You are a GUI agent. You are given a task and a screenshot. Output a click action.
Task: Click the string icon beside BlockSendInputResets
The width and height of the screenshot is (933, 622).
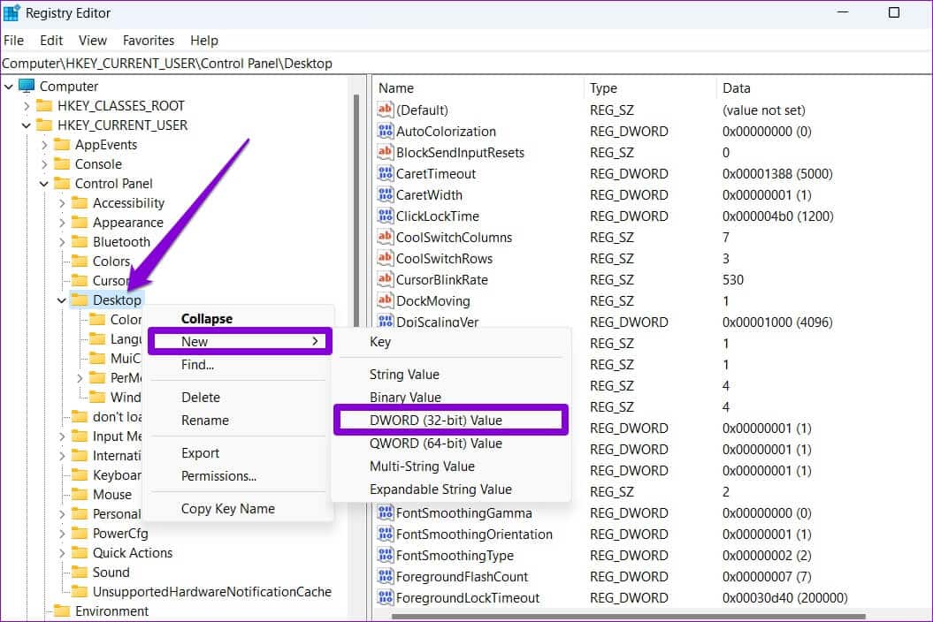pos(385,152)
